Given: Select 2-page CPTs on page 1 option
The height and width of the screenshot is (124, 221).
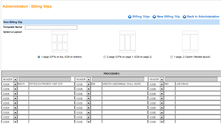Looking at the screenshot, I should (104, 57).
